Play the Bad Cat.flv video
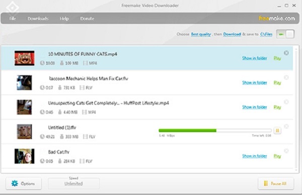Screen dimensions: 302x195 [x=277, y=156]
